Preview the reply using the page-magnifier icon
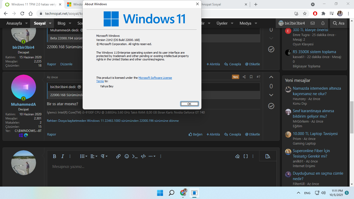 coord(268,156)
